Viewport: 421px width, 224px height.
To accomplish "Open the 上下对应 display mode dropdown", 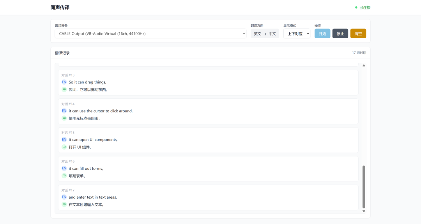I will 297,34.
